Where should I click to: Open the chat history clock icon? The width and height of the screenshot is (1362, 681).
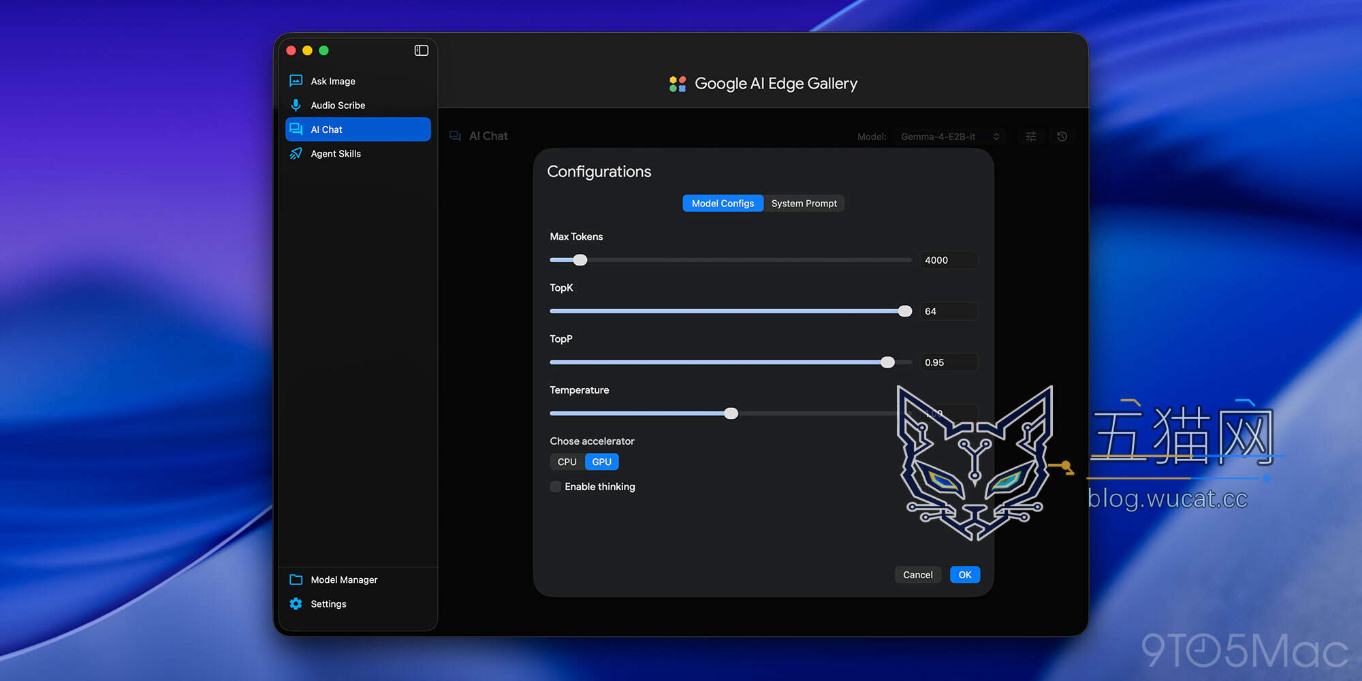(x=1062, y=136)
